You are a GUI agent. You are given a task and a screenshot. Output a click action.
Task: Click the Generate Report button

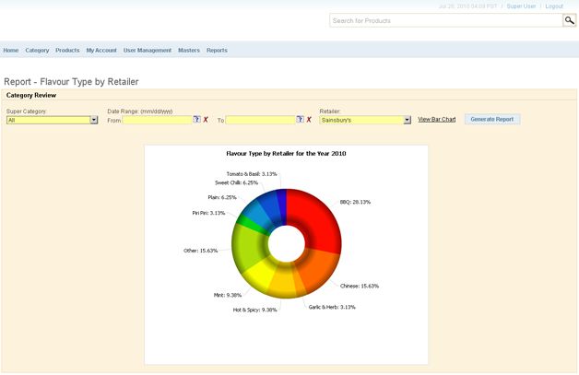click(x=492, y=119)
